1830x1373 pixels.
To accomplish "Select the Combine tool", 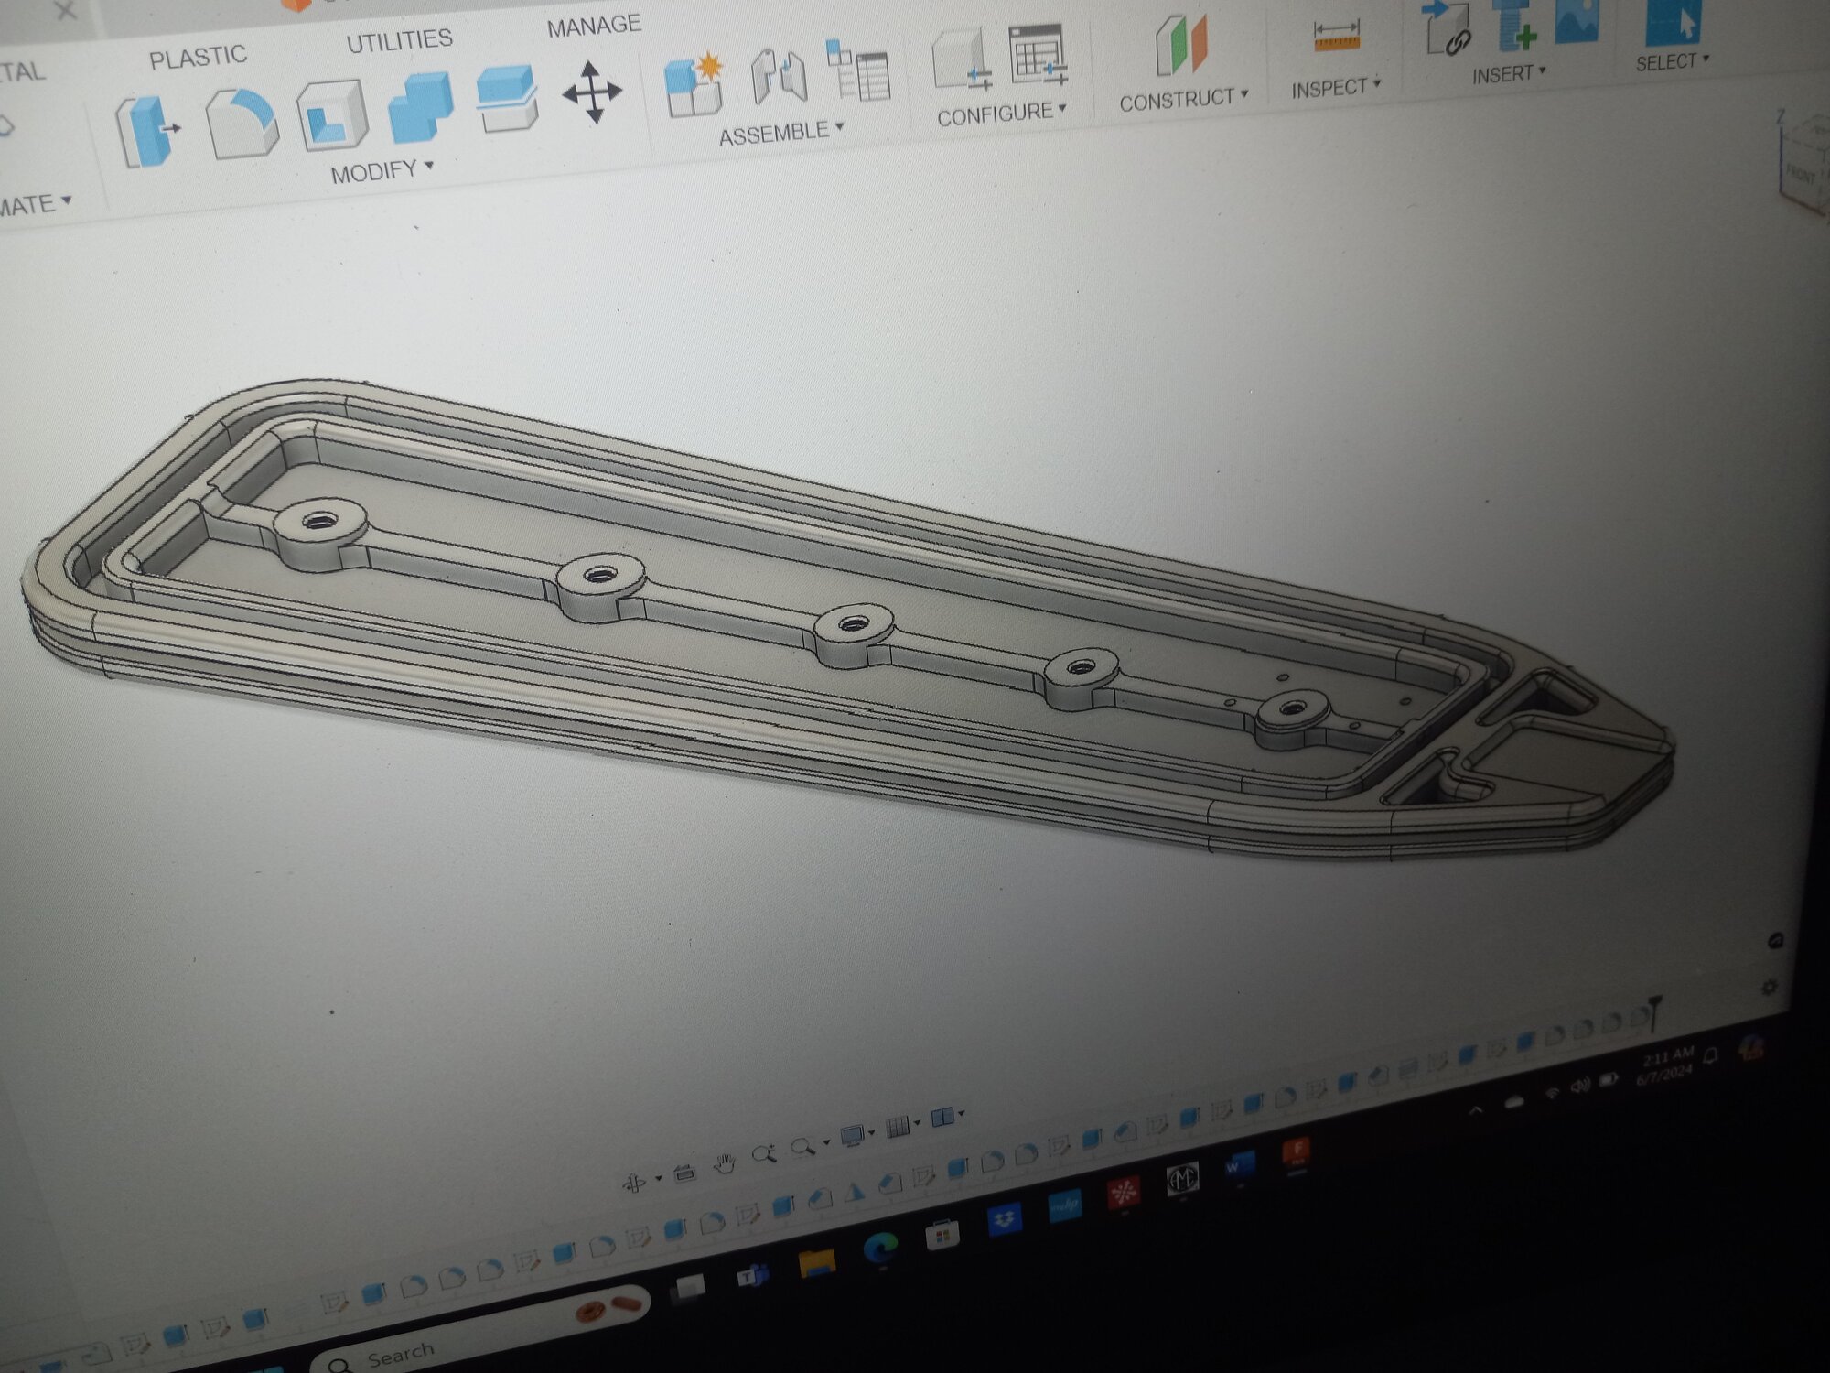I will 420,108.
